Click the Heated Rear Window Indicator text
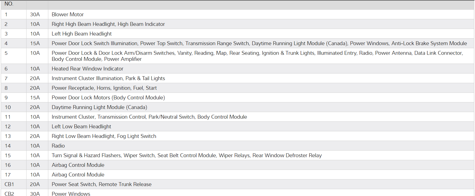This screenshot has width=475, height=196. pos(87,69)
